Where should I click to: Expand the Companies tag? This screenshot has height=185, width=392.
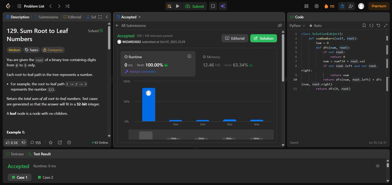pos(53,50)
